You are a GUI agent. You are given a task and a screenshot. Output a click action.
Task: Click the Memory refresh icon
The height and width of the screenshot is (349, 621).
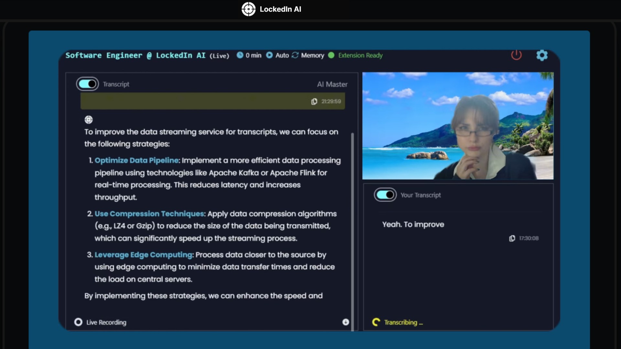pyautogui.click(x=295, y=55)
